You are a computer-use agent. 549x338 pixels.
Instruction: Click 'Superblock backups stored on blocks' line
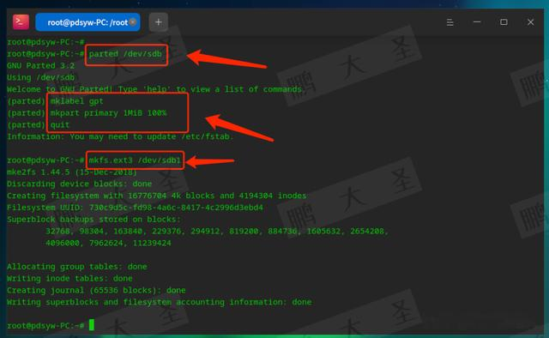(x=94, y=220)
